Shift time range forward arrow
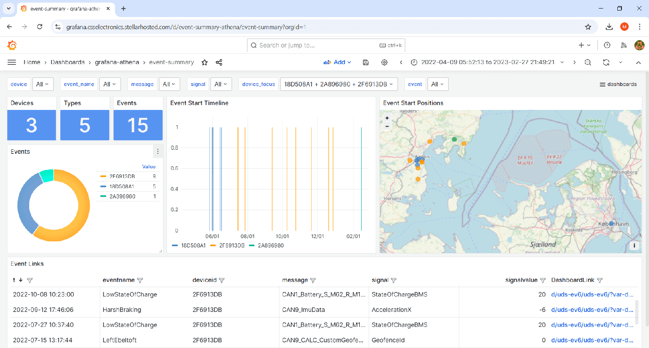The image size is (649, 348). (574, 62)
